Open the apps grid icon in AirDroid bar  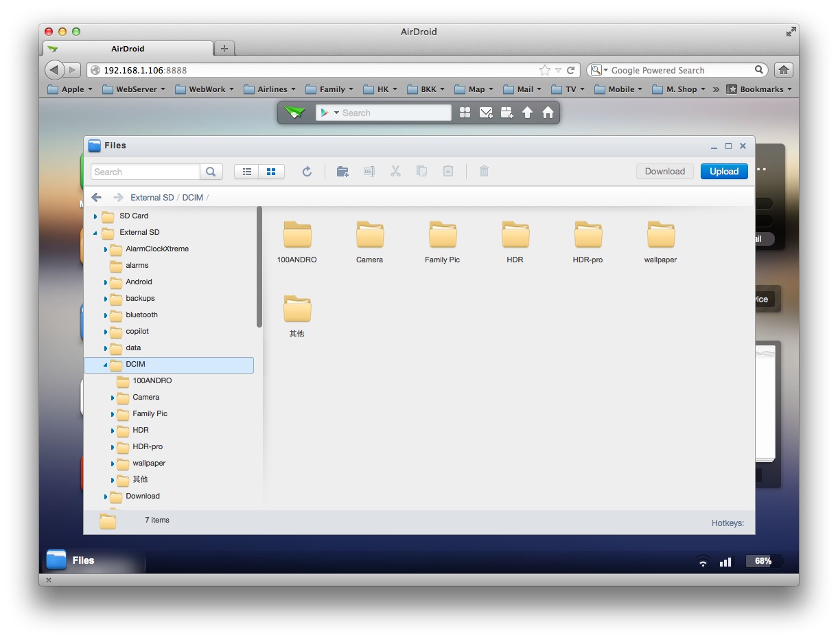(x=465, y=113)
